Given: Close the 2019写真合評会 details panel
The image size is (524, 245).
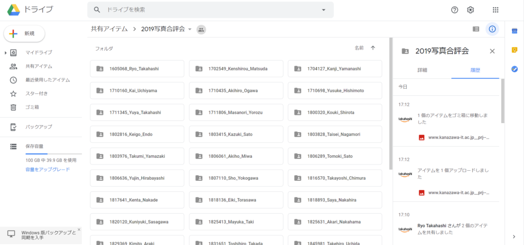Looking at the screenshot, I should click(x=492, y=51).
